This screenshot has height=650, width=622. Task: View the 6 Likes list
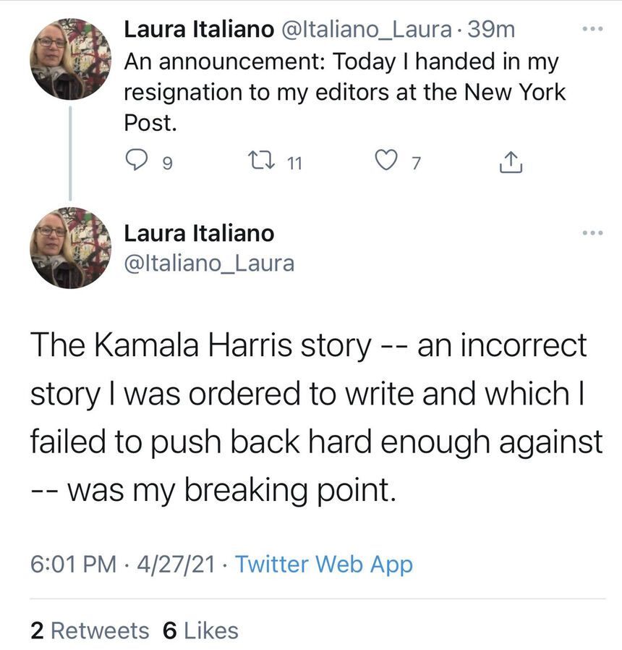click(201, 630)
